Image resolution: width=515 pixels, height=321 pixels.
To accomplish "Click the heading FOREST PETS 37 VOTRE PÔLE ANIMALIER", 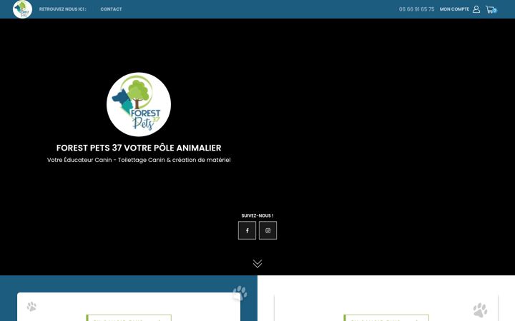I will (x=139, y=148).
